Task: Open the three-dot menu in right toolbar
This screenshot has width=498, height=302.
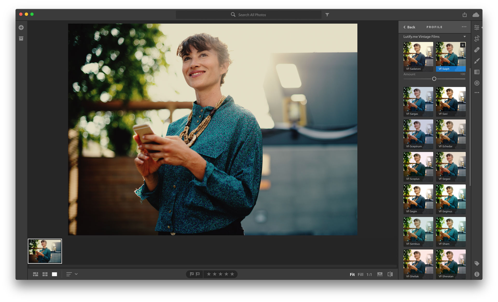Action: [x=477, y=93]
